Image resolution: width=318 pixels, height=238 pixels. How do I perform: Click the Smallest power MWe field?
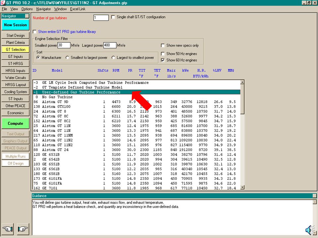click(64, 45)
